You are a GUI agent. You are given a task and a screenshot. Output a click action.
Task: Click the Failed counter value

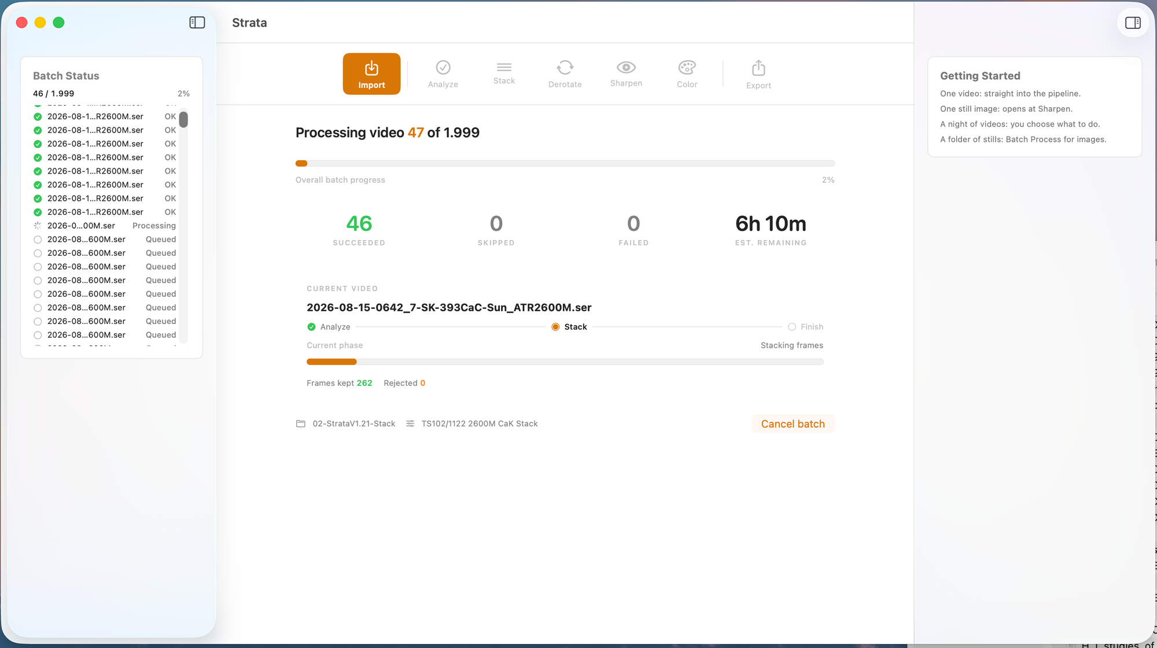[633, 223]
